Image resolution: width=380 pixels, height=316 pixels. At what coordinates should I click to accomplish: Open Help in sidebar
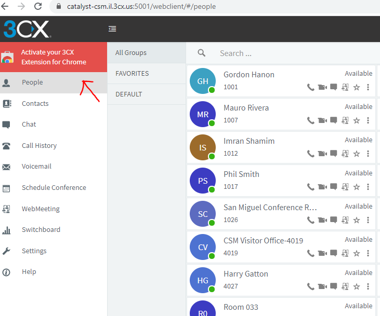click(54, 272)
